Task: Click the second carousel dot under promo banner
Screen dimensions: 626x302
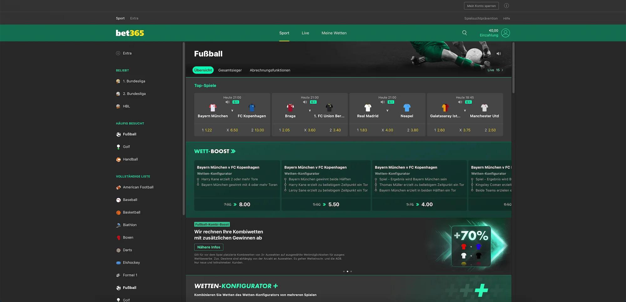Action: click(347, 271)
